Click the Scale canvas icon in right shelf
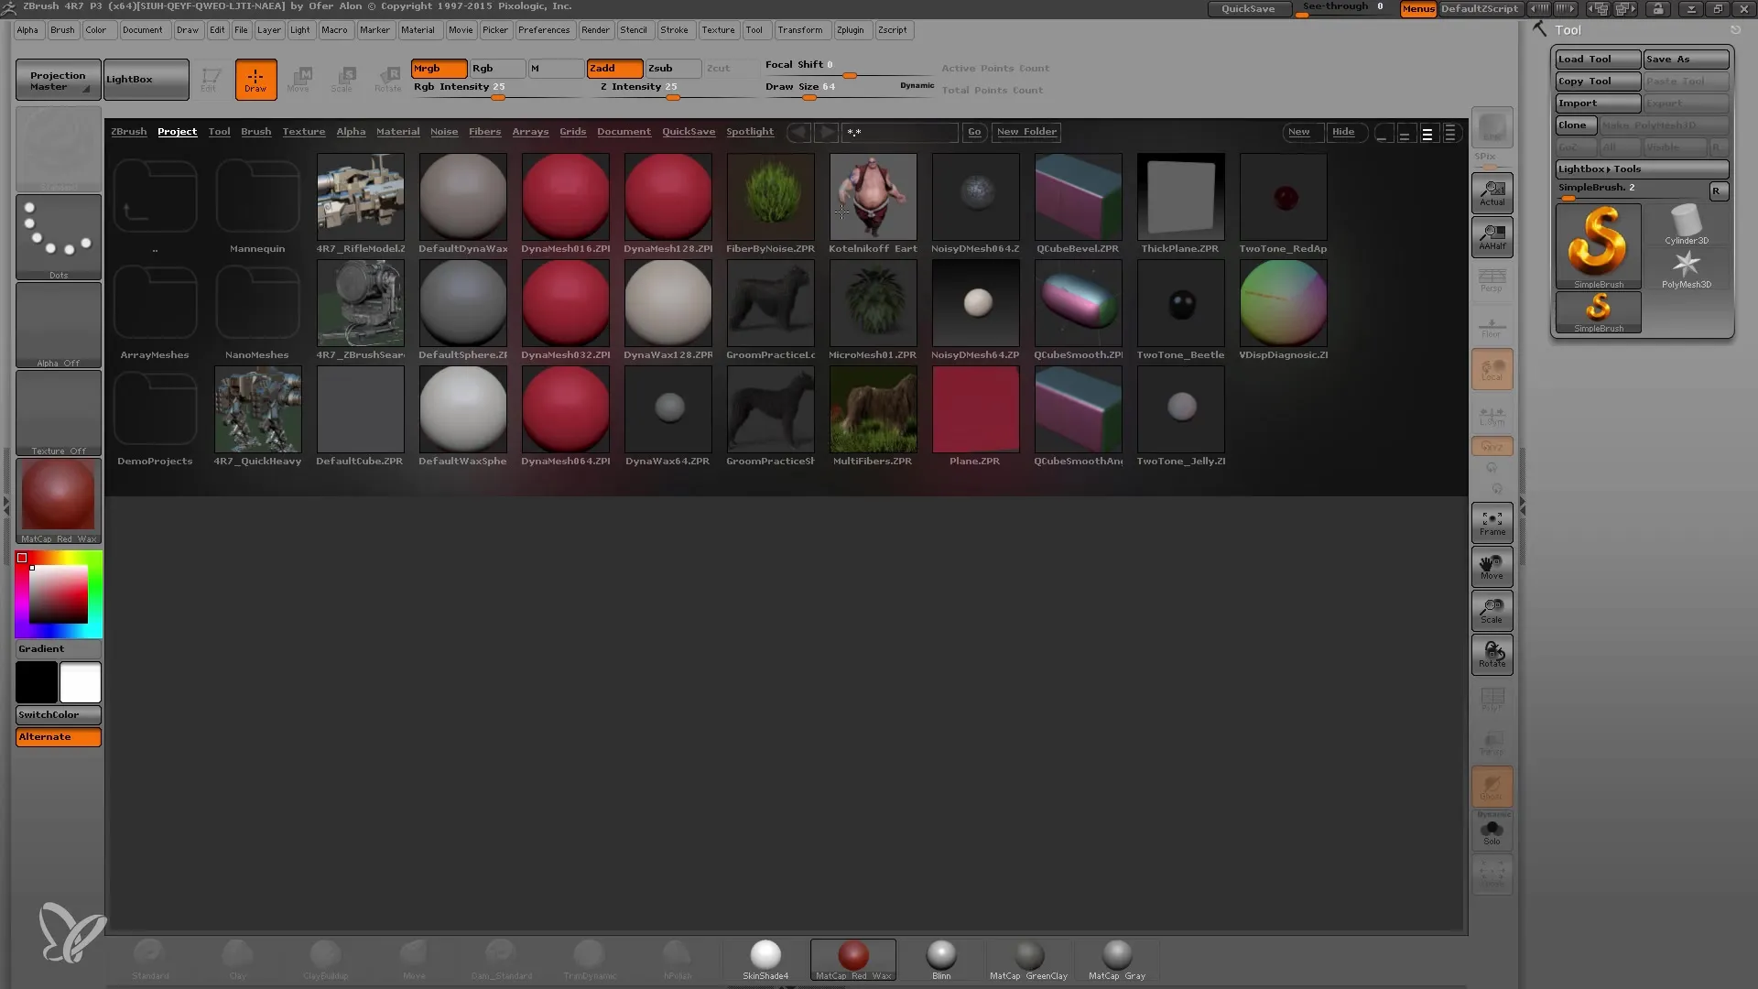Viewport: 1758px width, 989px height. coord(1492,611)
